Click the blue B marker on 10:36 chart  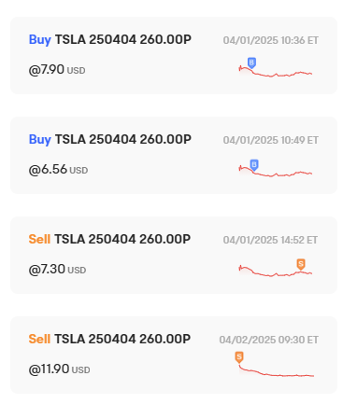[251, 63]
